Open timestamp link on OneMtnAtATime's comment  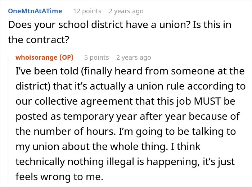pyautogui.click(x=126, y=11)
